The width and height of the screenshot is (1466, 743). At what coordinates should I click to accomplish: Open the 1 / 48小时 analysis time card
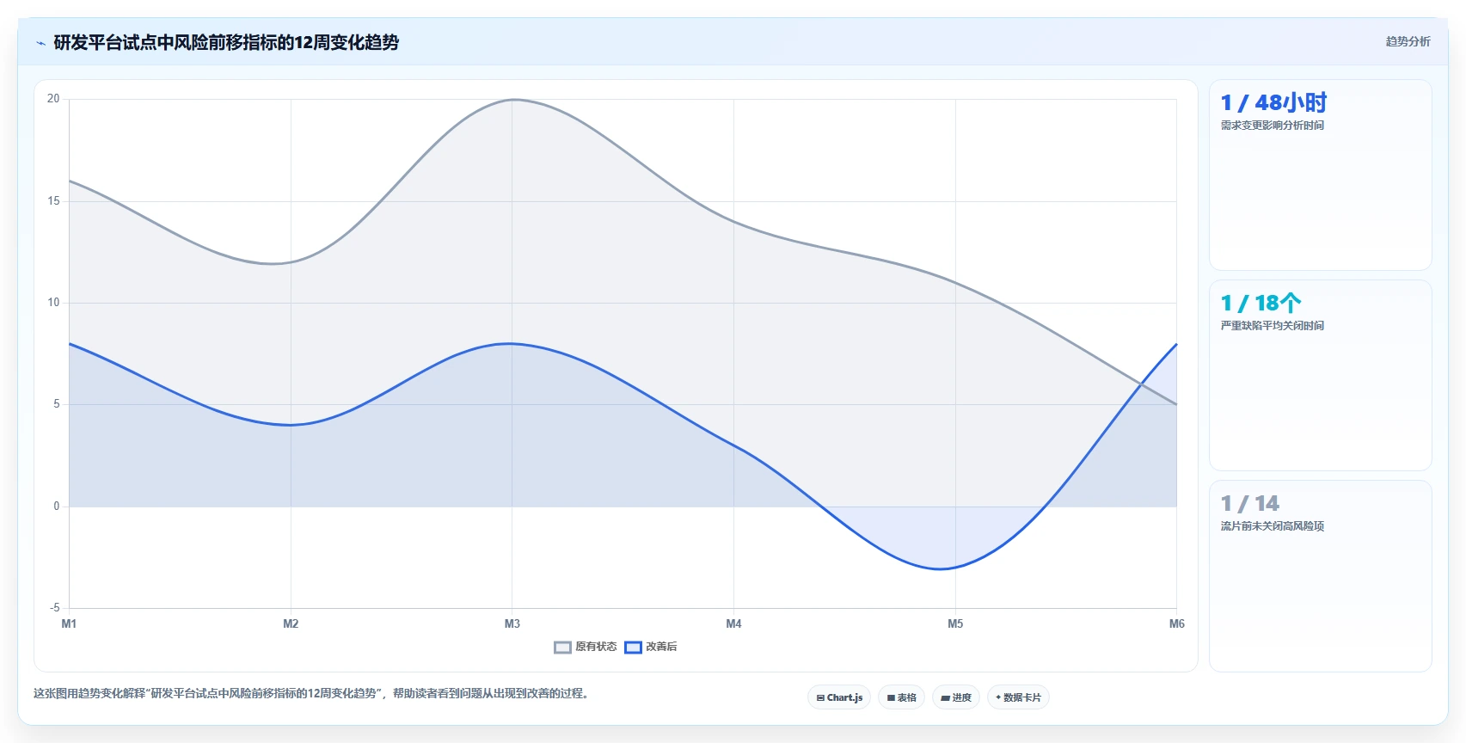[1320, 175]
